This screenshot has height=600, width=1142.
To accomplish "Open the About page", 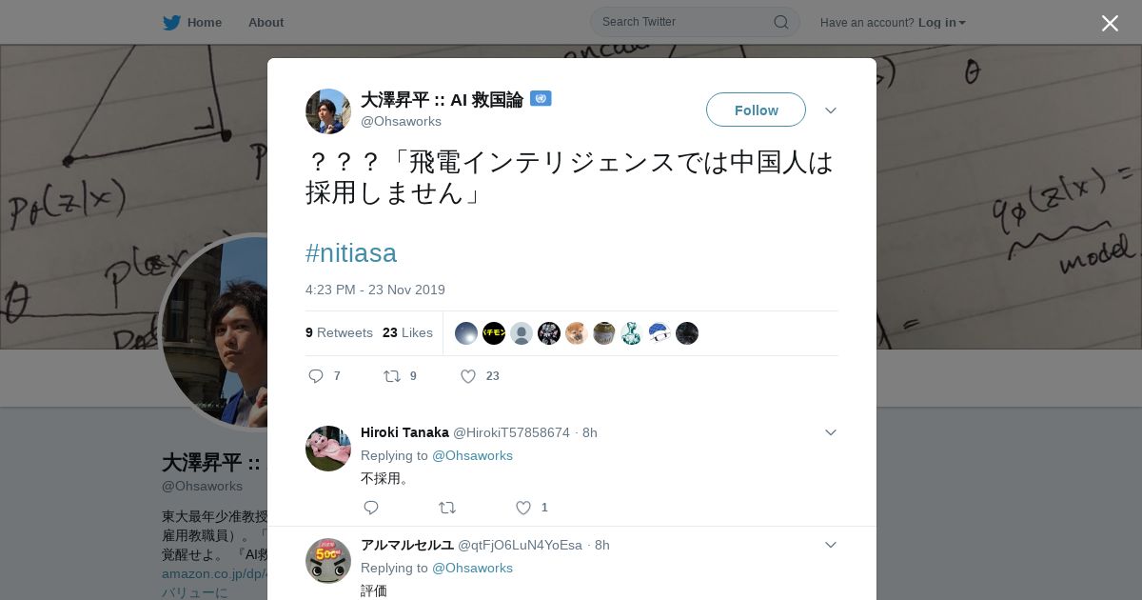I will [266, 22].
